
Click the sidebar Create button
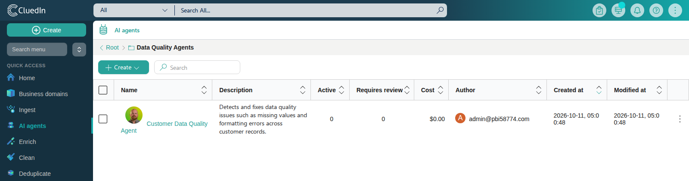coord(47,30)
